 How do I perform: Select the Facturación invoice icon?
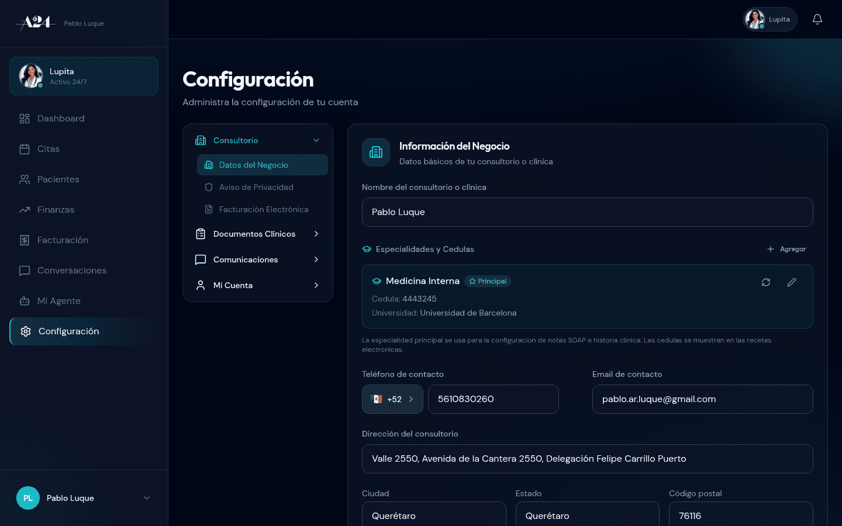24,240
